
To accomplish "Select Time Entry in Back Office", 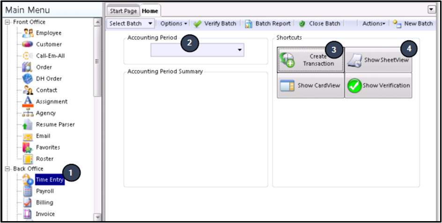I will (50, 180).
